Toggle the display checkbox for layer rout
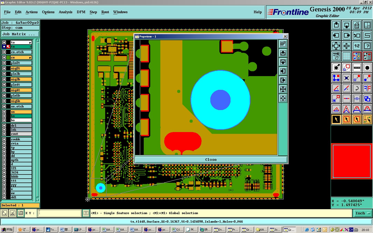373x233 pixels. [4, 134]
